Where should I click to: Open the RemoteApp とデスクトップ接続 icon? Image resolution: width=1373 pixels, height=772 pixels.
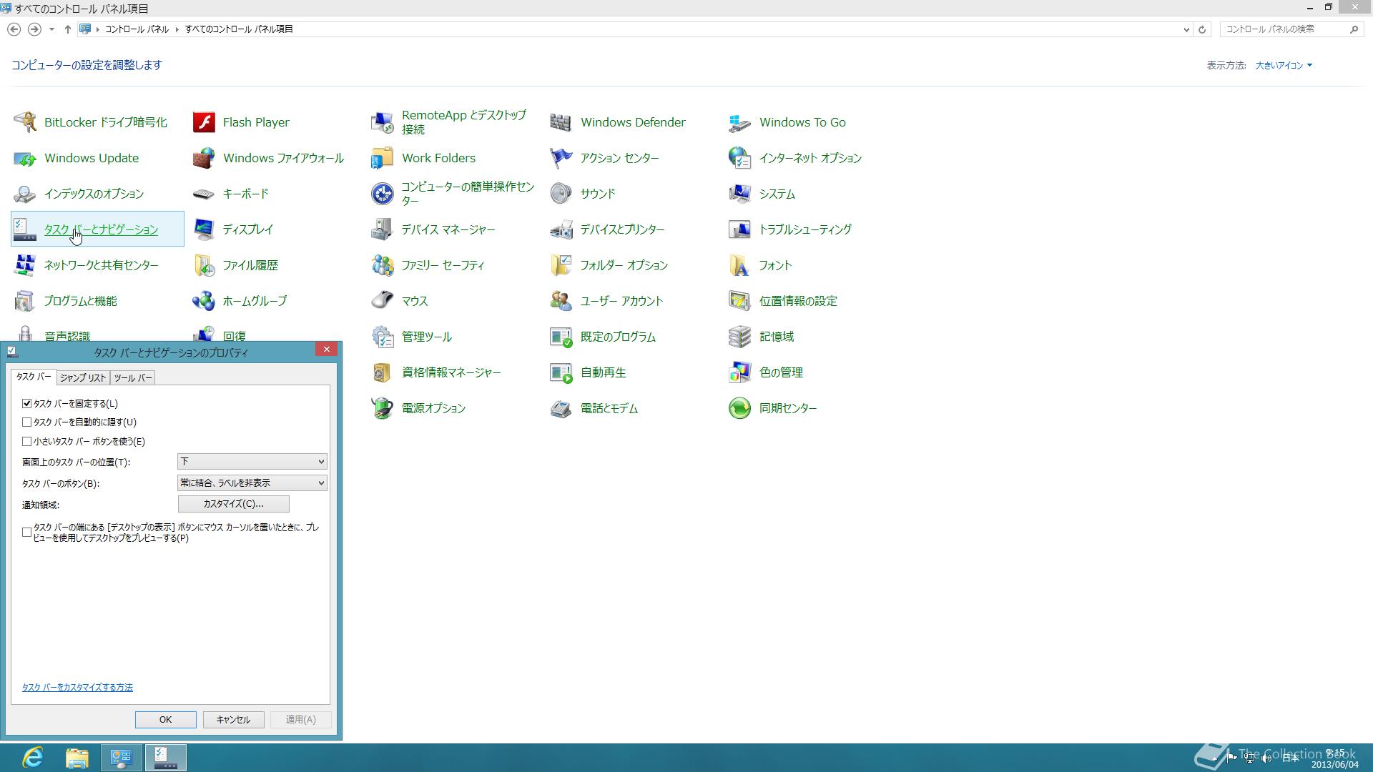point(383,122)
